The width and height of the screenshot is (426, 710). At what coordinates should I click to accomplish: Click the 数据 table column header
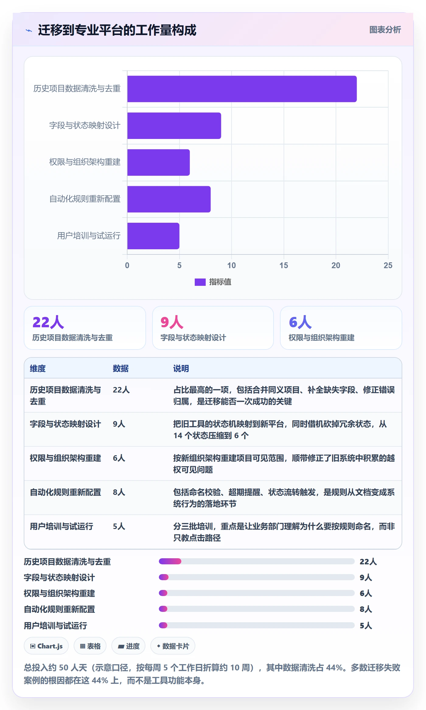(121, 368)
